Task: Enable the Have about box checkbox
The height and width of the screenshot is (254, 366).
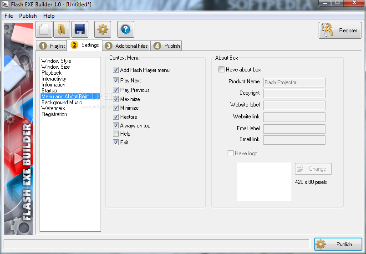Action: (x=221, y=69)
